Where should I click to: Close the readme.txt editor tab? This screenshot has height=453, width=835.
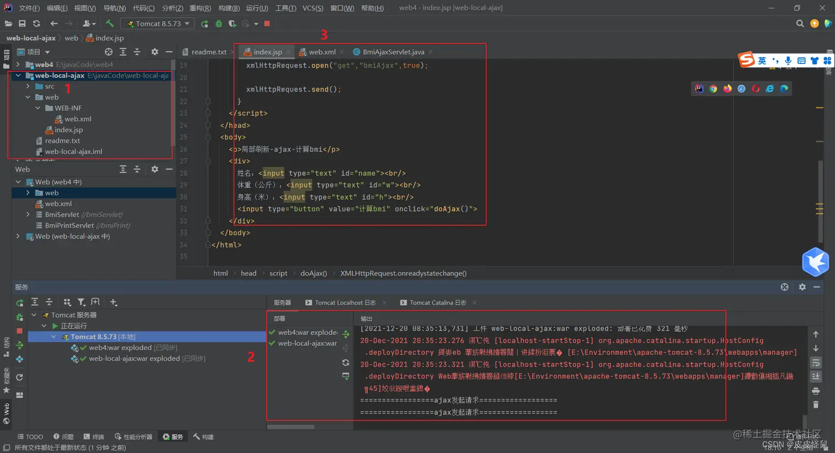[x=233, y=52]
